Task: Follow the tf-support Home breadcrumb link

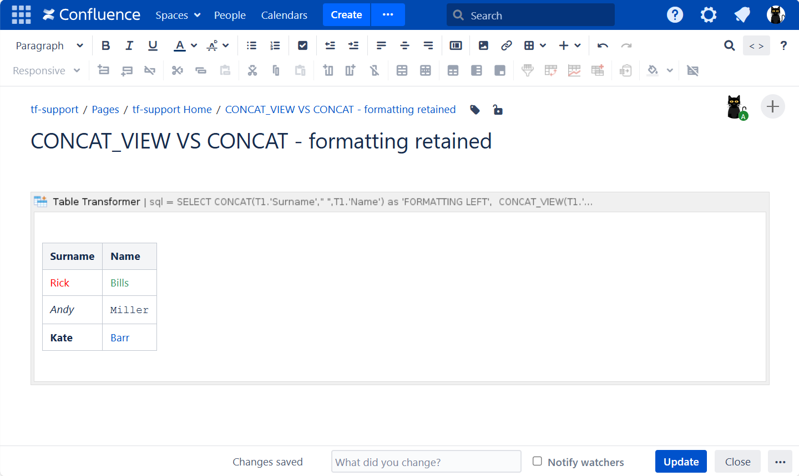Action: [172, 110]
